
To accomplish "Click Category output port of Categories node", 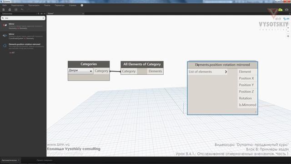I will [101, 71].
